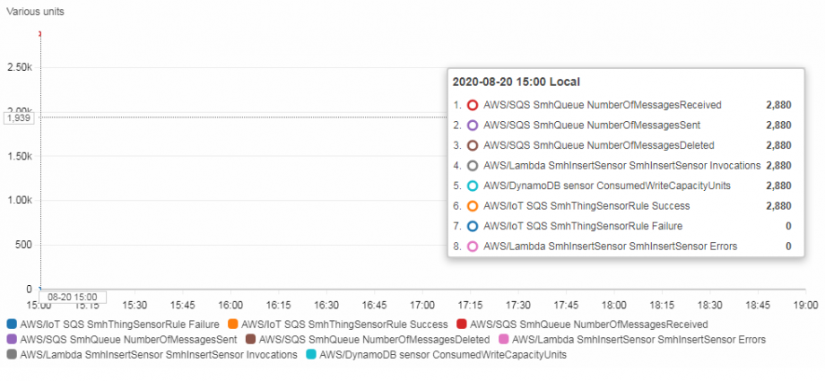Screen dimensions: 825x381
Task: Click the Various units chart title
Action: [35, 13]
